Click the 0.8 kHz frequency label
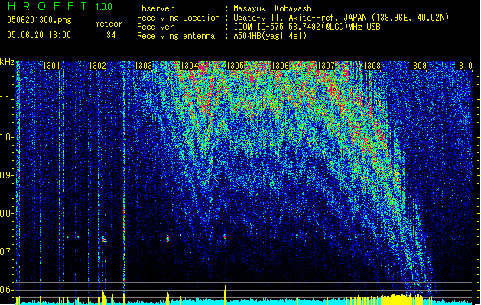481x305 pixels. point(7,213)
